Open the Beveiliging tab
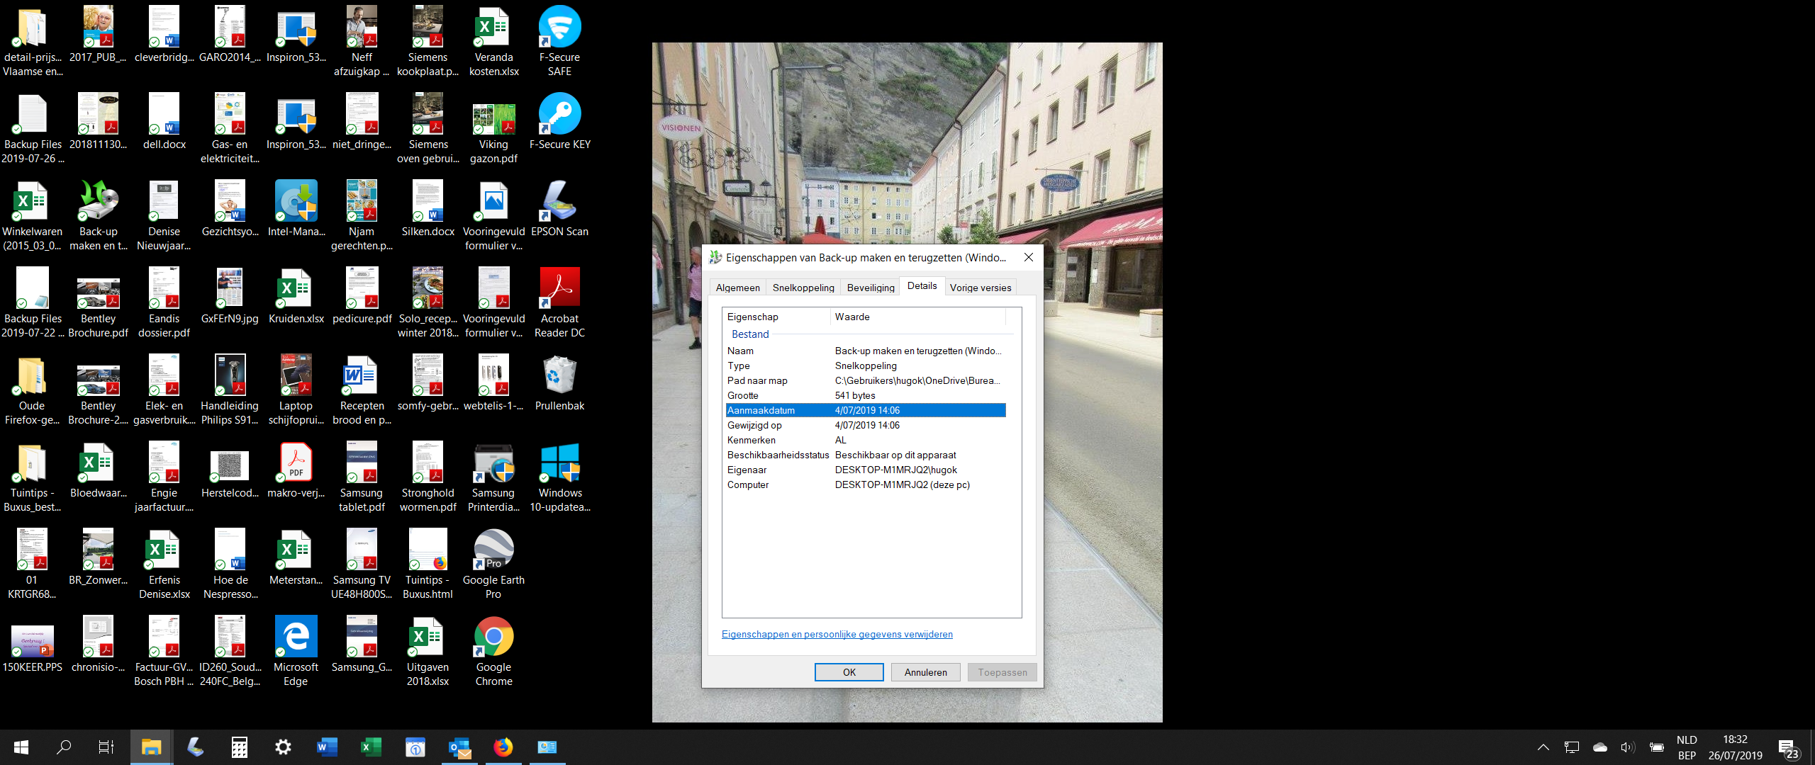The height and width of the screenshot is (765, 1815). coord(871,288)
